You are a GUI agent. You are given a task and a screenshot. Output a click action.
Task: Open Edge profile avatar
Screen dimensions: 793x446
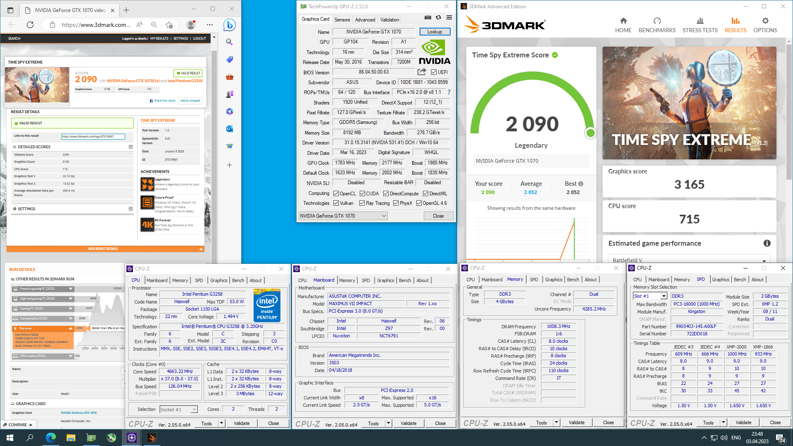(x=191, y=25)
